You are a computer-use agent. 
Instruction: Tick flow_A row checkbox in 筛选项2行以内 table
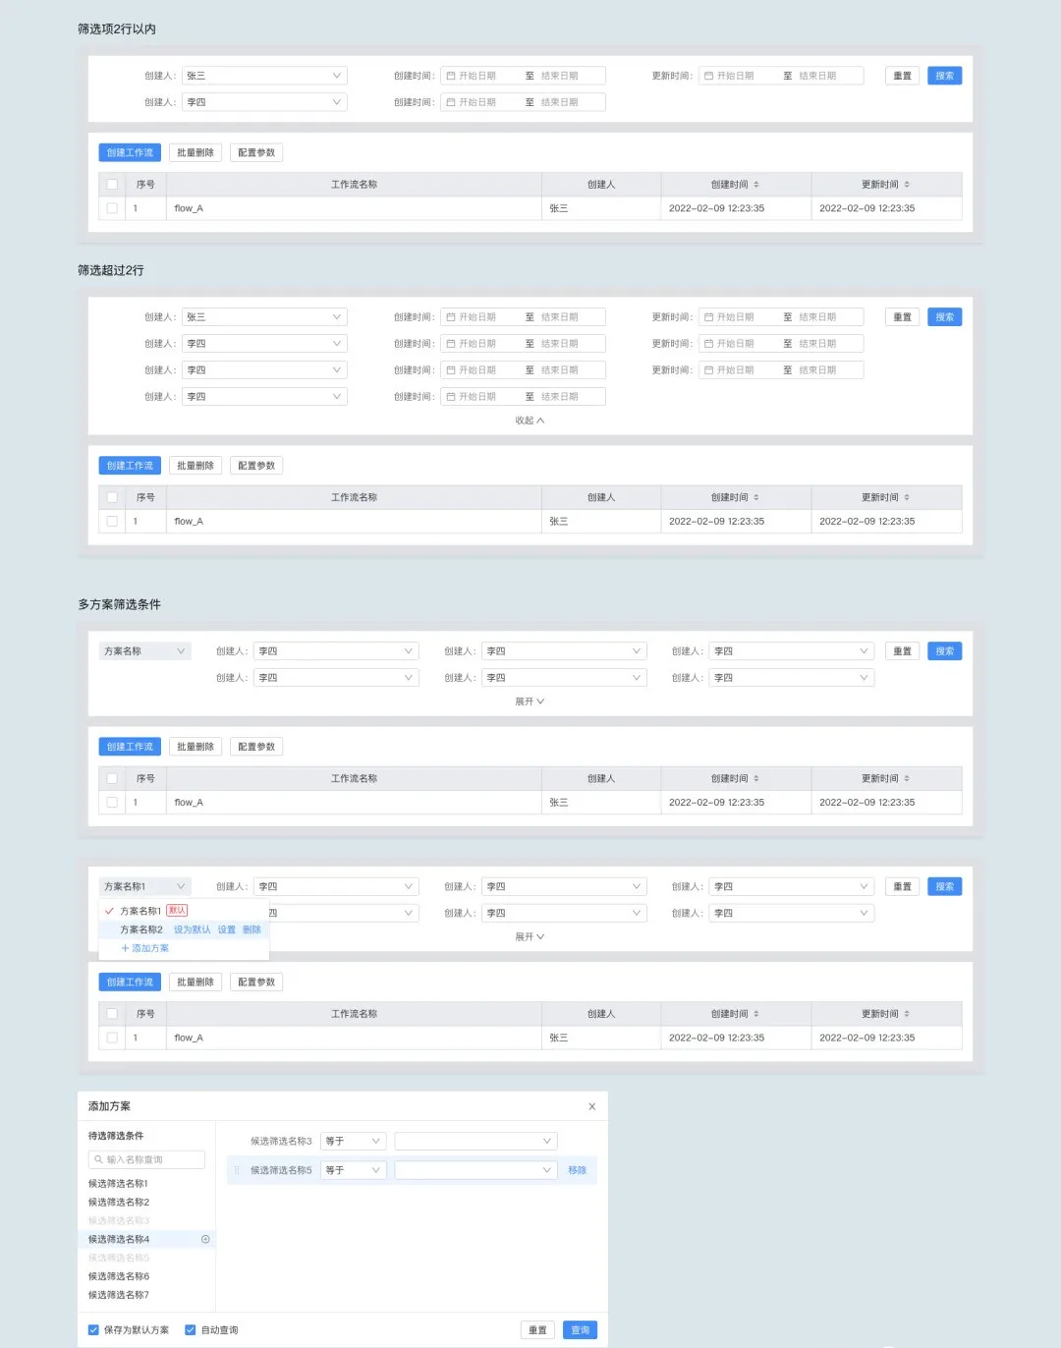click(x=112, y=208)
